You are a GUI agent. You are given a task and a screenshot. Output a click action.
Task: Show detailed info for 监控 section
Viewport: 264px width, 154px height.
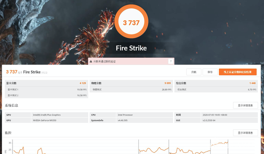(x=245, y=133)
